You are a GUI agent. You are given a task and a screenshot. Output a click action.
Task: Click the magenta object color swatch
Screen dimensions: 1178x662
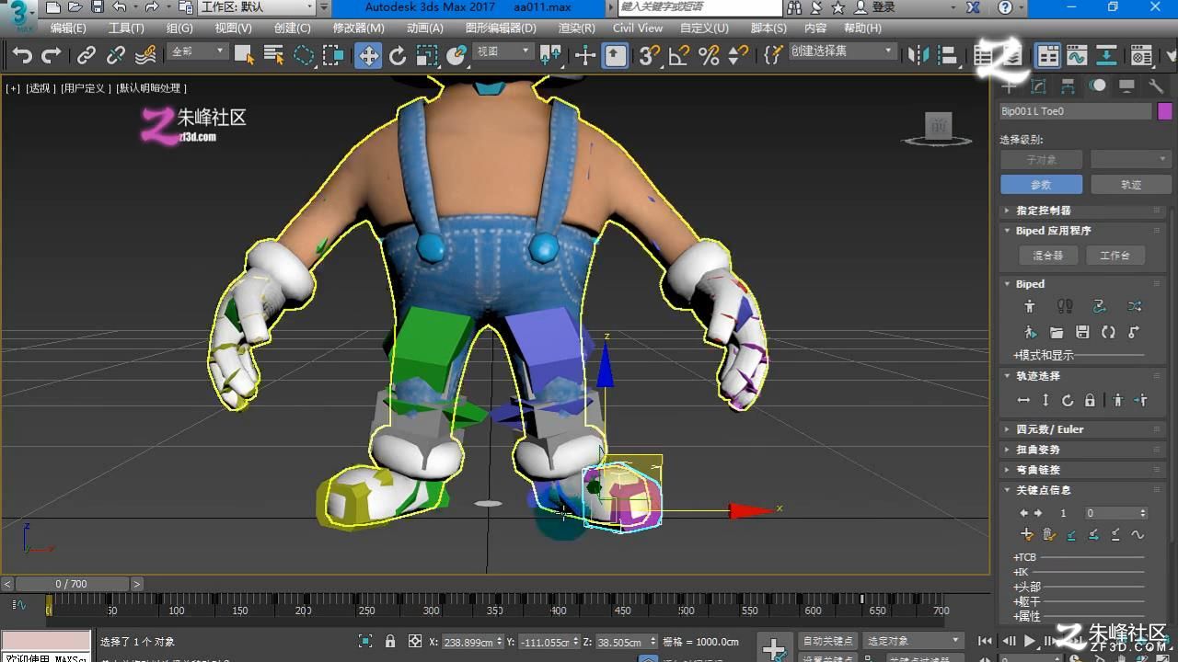click(x=1164, y=111)
